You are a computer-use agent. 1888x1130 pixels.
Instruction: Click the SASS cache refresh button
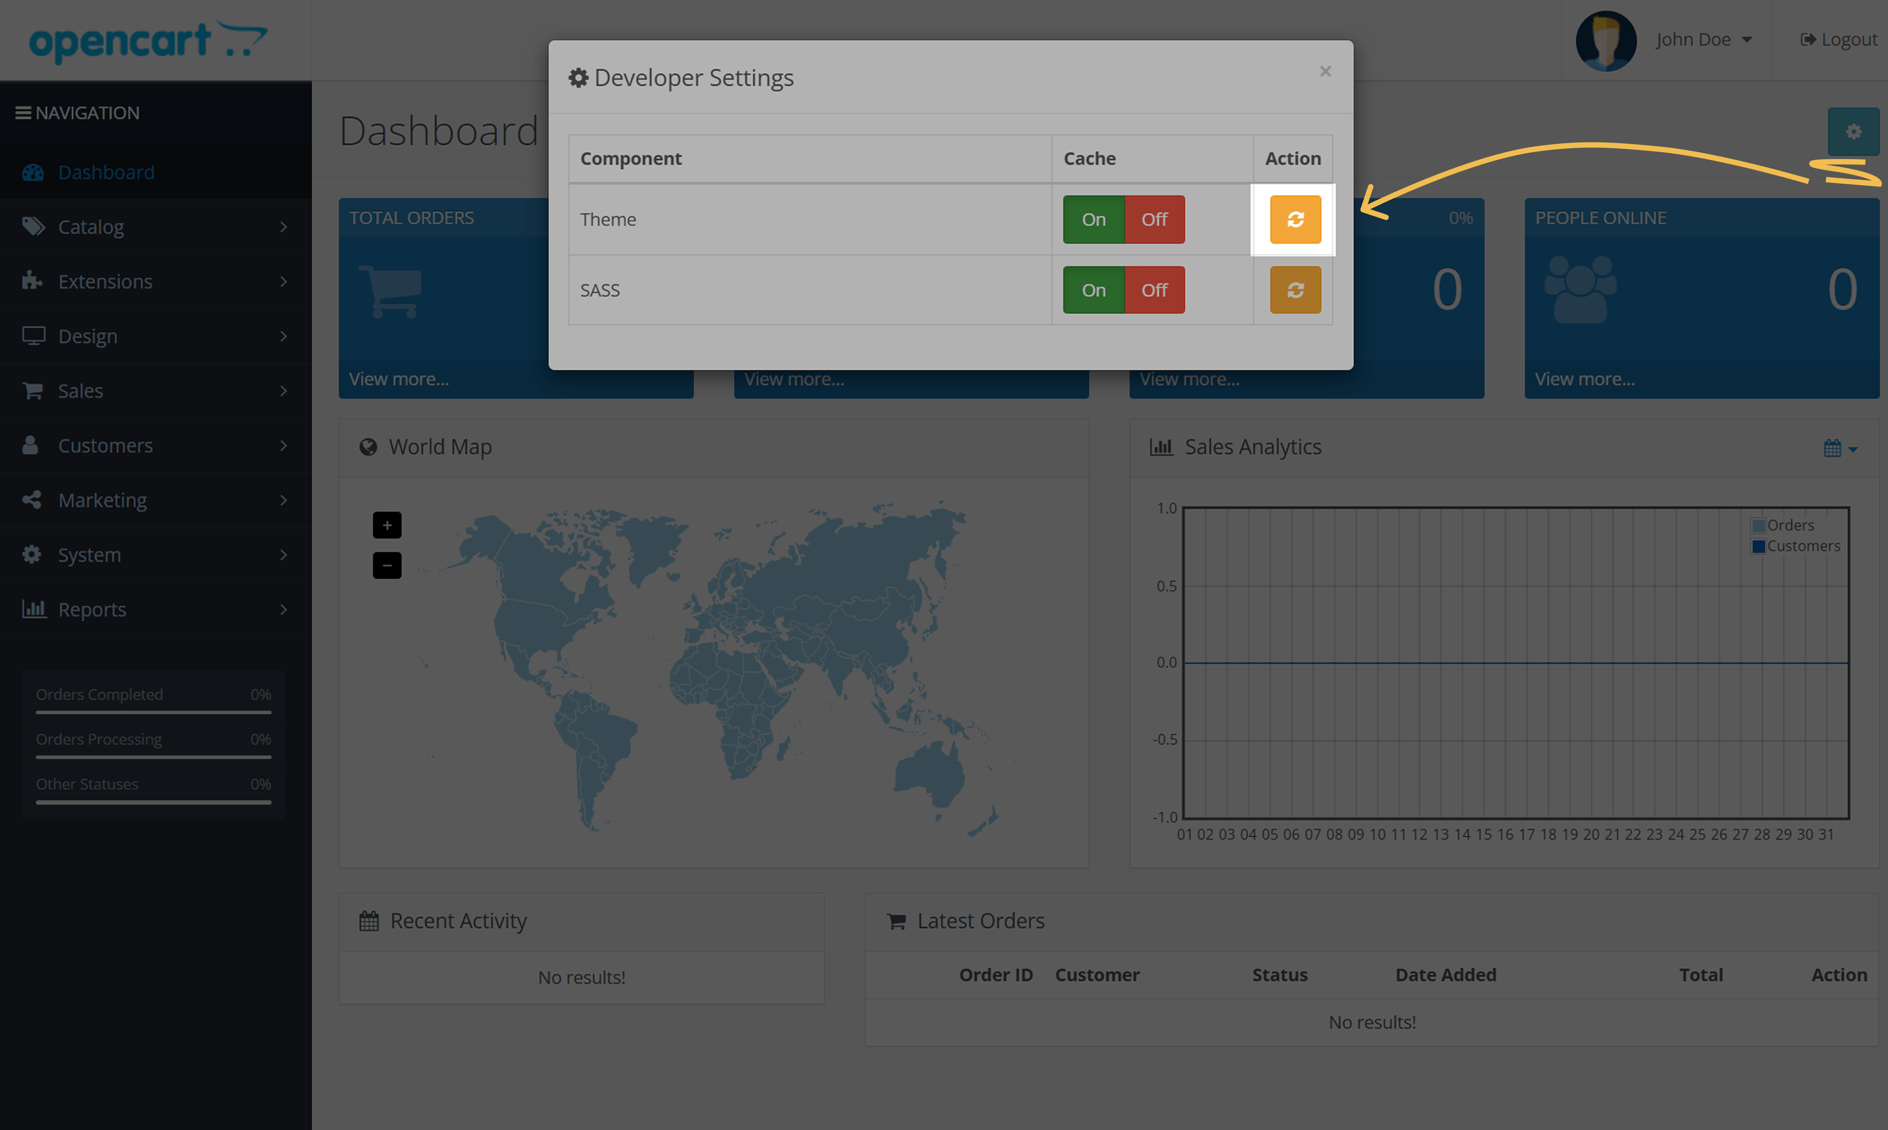1295,290
